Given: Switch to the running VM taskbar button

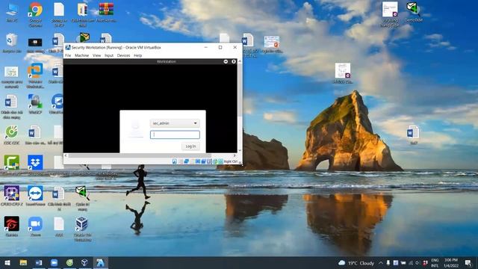Looking at the screenshot, I should pos(100,263).
